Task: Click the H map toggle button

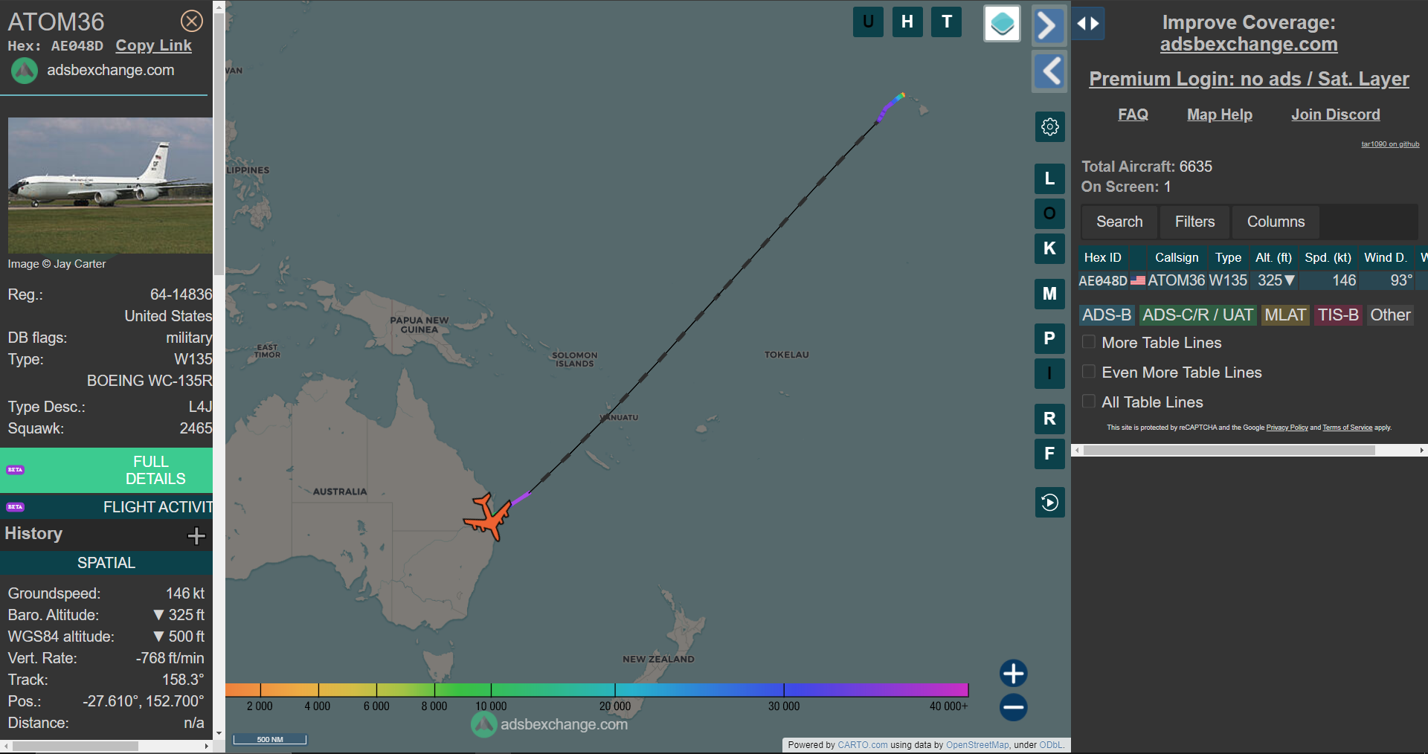Action: (907, 22)
